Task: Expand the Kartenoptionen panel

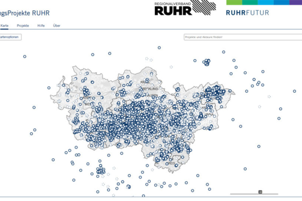Action: pyautogui.click(x=10, y=37)
